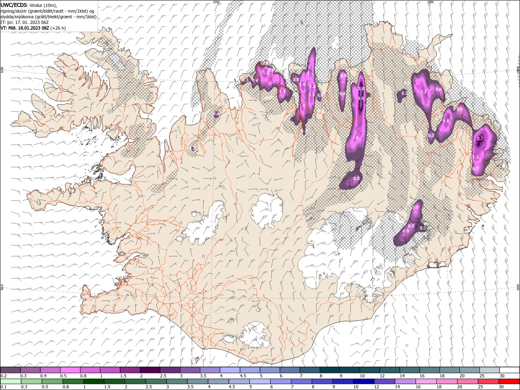The image size is (520, 390).
Task: Click the light violet 14 swatch in the lower row
Action: pyautogui.click(x=405, y=381)
